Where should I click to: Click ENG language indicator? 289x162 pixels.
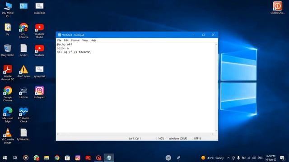(x=260, y=158)
